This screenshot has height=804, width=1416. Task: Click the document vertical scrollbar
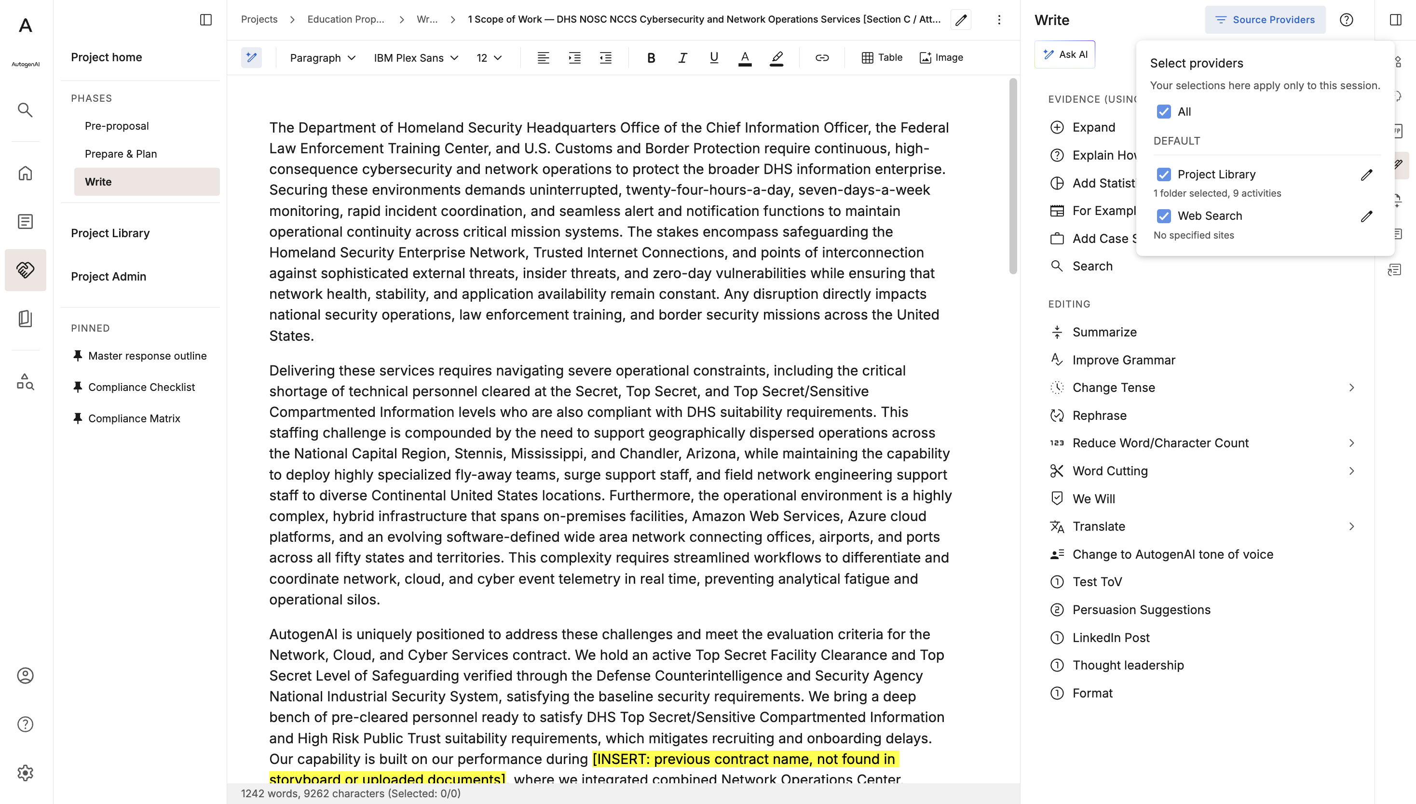[x=1012, y=176]
